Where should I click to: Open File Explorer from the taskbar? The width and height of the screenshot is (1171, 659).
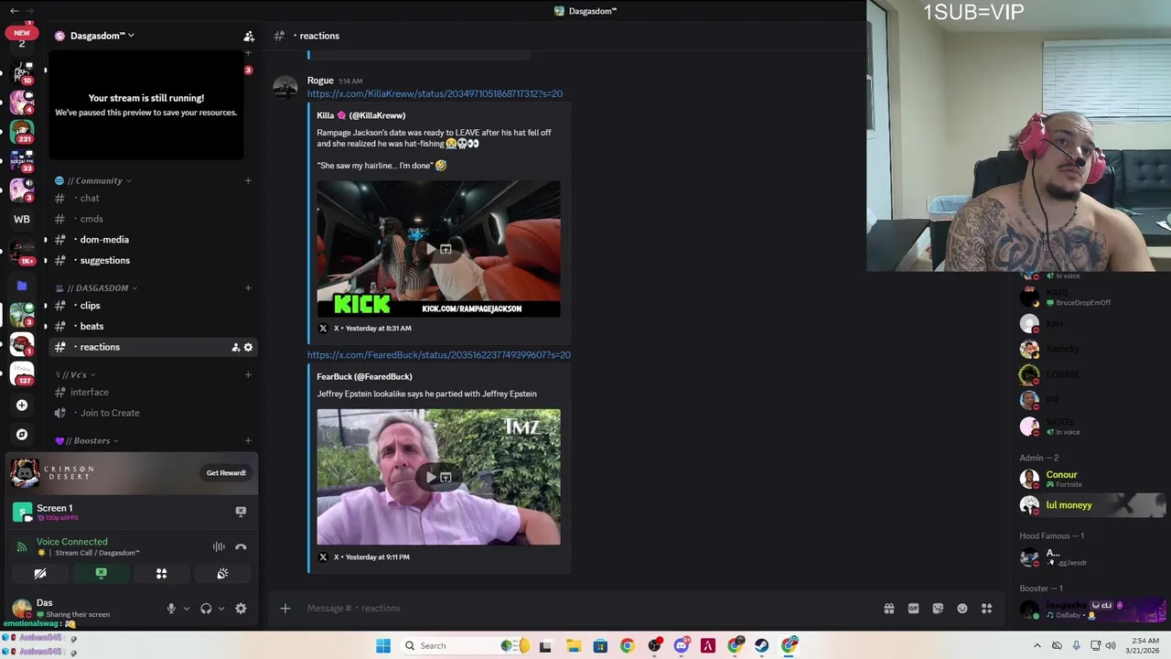(x=574, y=646)
